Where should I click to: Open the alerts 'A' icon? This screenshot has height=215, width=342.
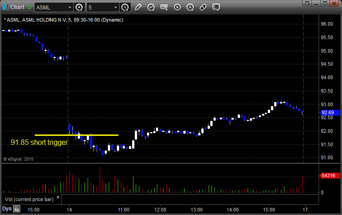(x=190, y=7)
